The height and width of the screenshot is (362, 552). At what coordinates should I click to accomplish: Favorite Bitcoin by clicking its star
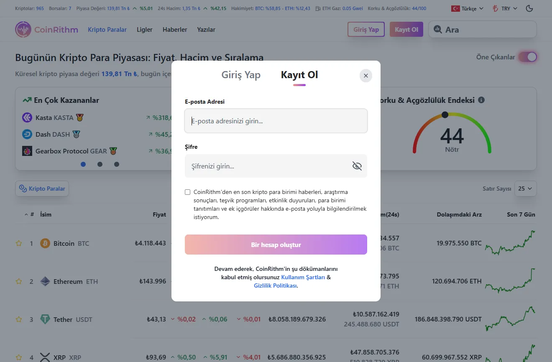click(18, 243)
